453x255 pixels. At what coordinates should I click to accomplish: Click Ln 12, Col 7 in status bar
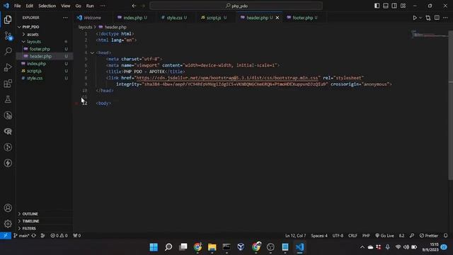(295, 236)
